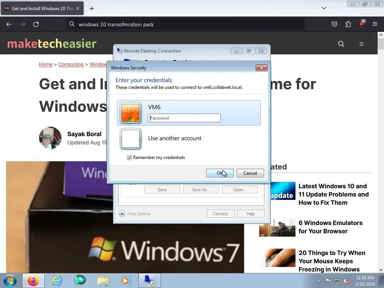This screenshot has height=288, width=384.
Task: Click the Windows emulators article thumbnail
Action: (x=277, y=228)
